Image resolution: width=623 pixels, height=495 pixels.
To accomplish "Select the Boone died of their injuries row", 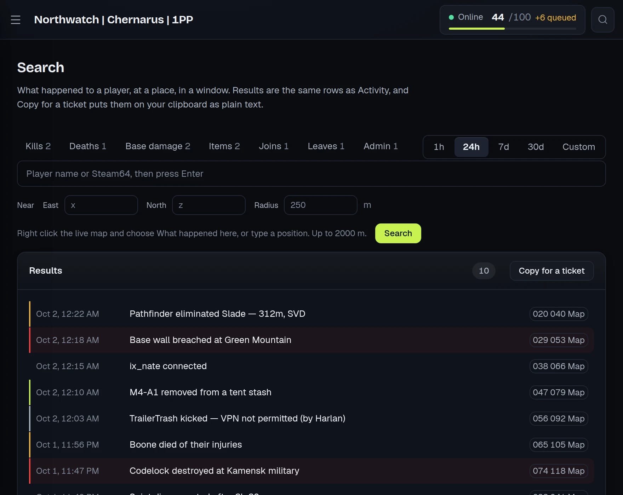I will click(x=311, y=445).
